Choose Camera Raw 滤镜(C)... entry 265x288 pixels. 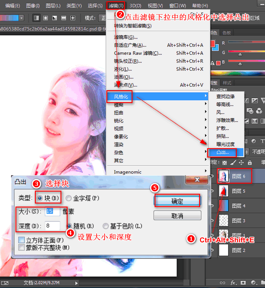point(158,53)
